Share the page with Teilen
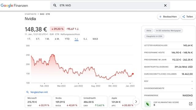The width and height of the screenshot is (196, 110). [188, 16]
